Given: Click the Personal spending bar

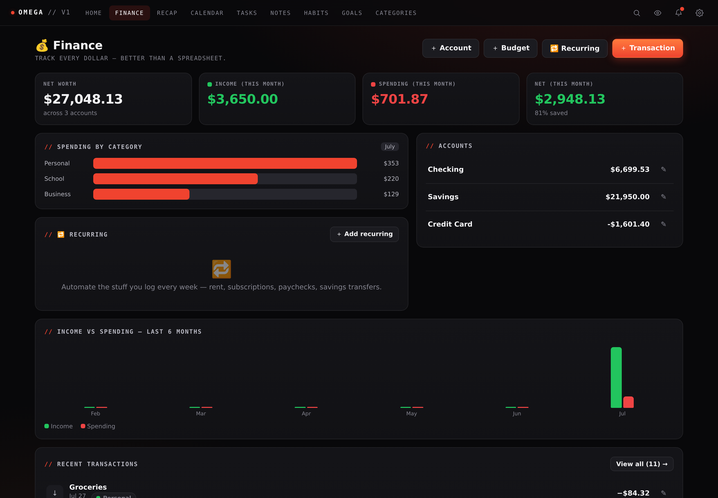Looking at the screenshot, I should pyautogui.click(x=225, y=163).
